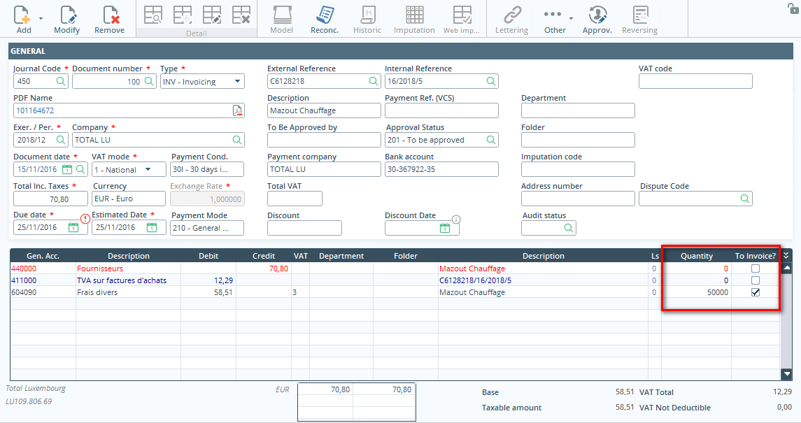Click the Modify document icon
This screenshot has width=801, height=423.
pyautogui.click(x=67, y=15)
